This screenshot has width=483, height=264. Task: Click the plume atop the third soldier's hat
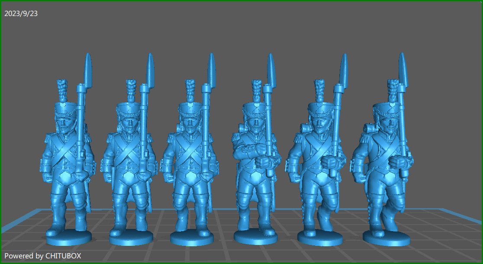pyautogui.click(x=190, y=90)
